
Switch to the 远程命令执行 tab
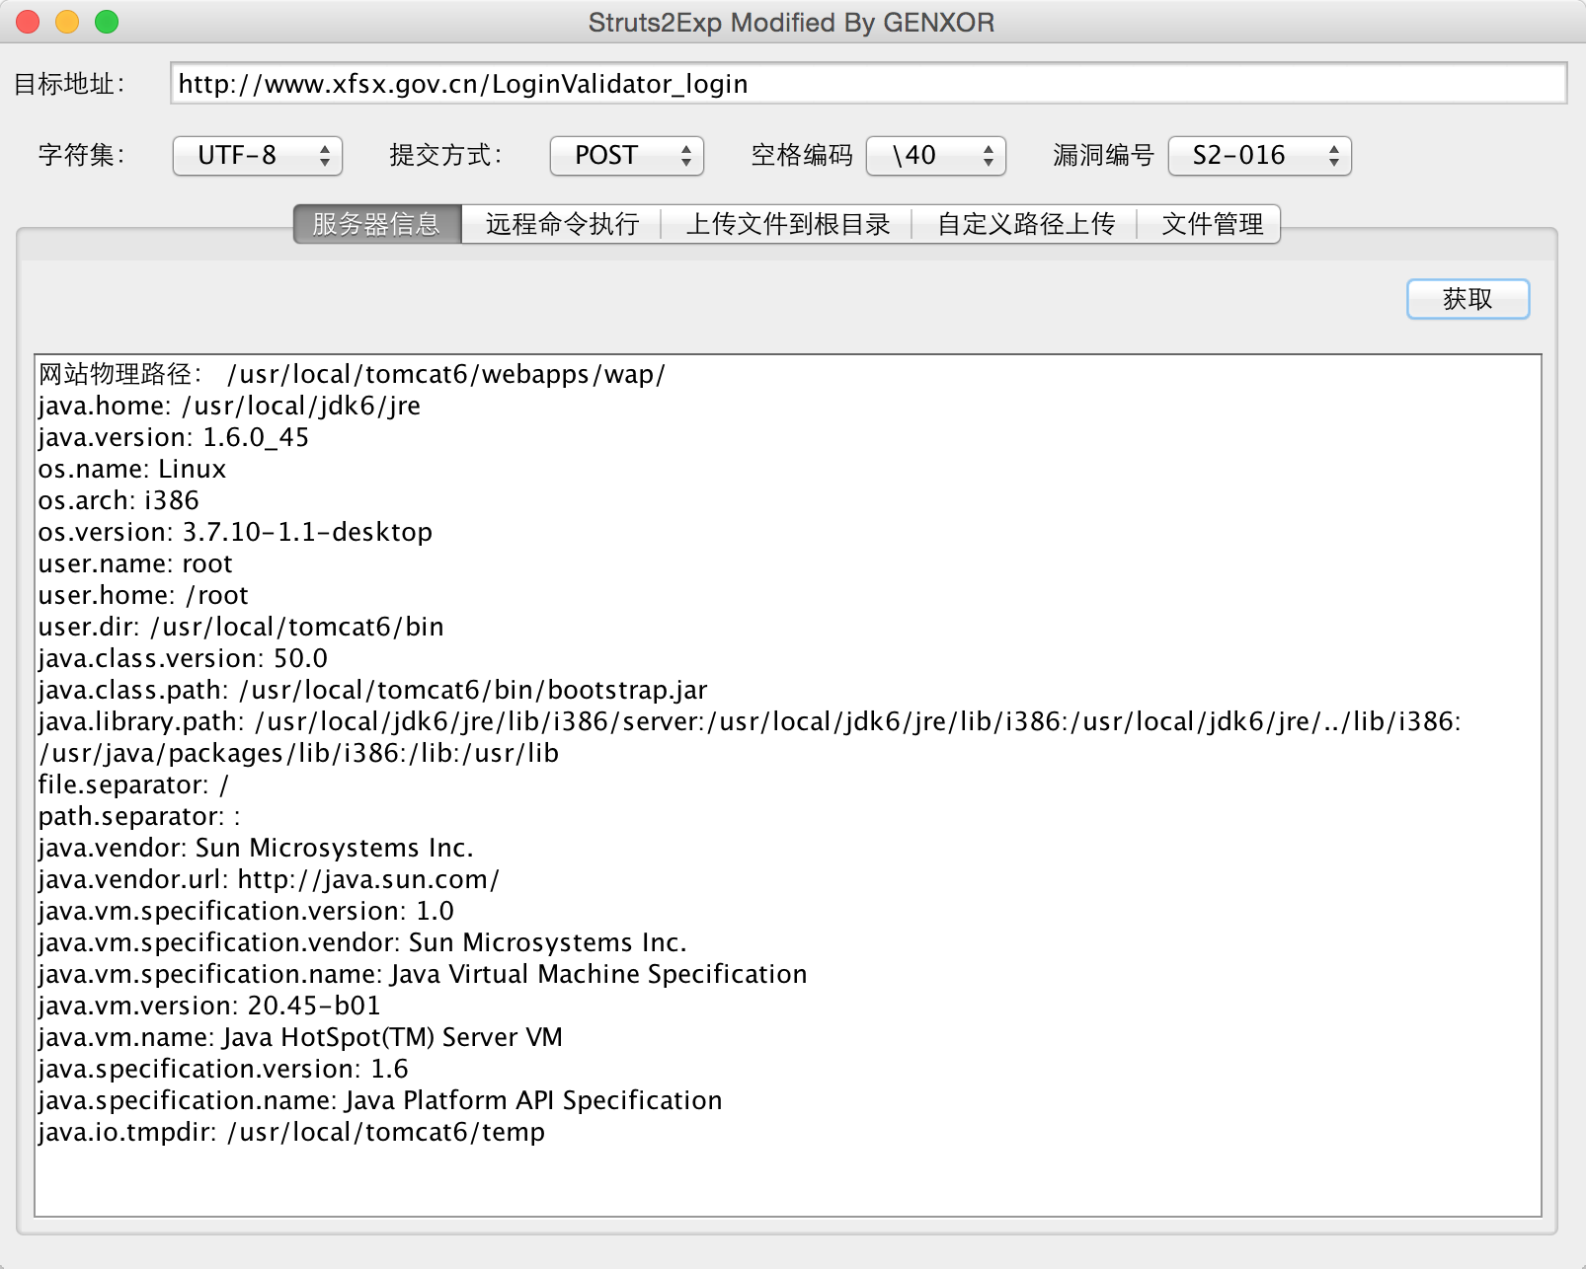tap(562, 224)
